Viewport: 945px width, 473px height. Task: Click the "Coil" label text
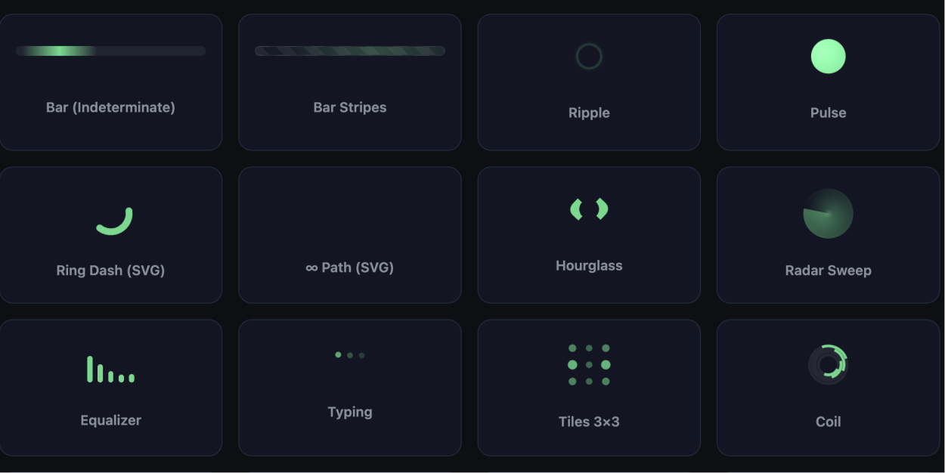pyautogui.click(x=828, y=422)
